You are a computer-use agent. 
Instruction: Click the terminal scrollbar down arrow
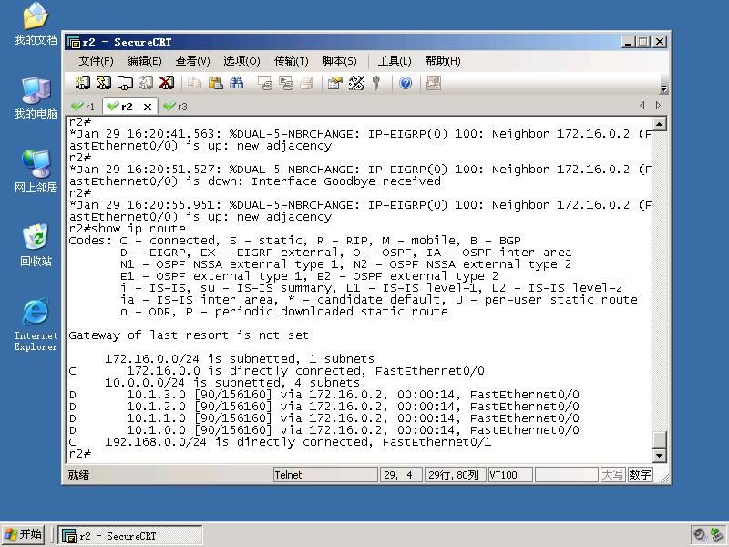coord(659,455)
